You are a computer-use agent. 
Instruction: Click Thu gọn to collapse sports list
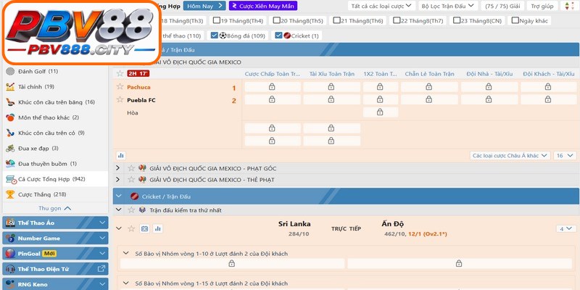[55, 208]
